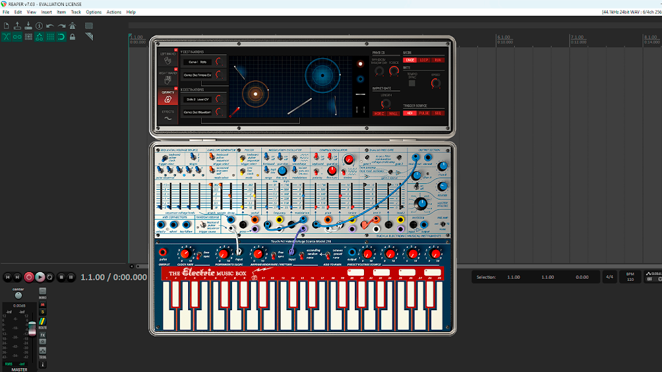The width and height of the screenshot is (662, 372).
Task: Open the Curve 1 Rate Y destination selector
Action: click(198, 62)
